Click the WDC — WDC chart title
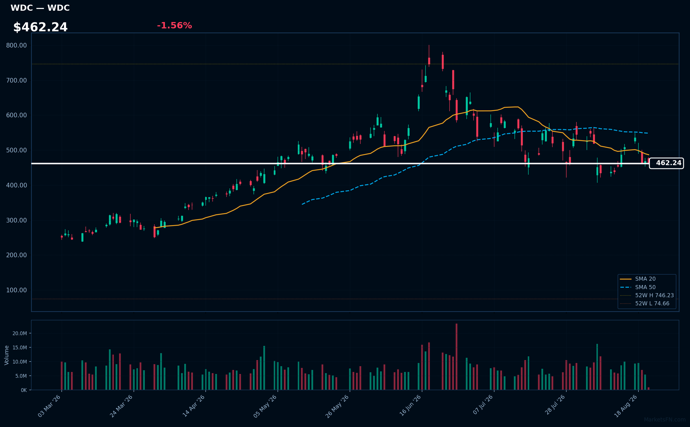690x427 pixels. [40, 8]
